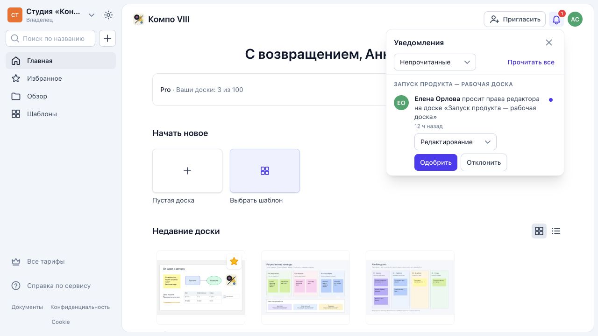Open the notifications bell icon

[556, 19]
